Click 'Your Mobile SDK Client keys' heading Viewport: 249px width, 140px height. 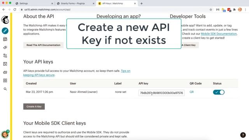click(x=54, y=123)
